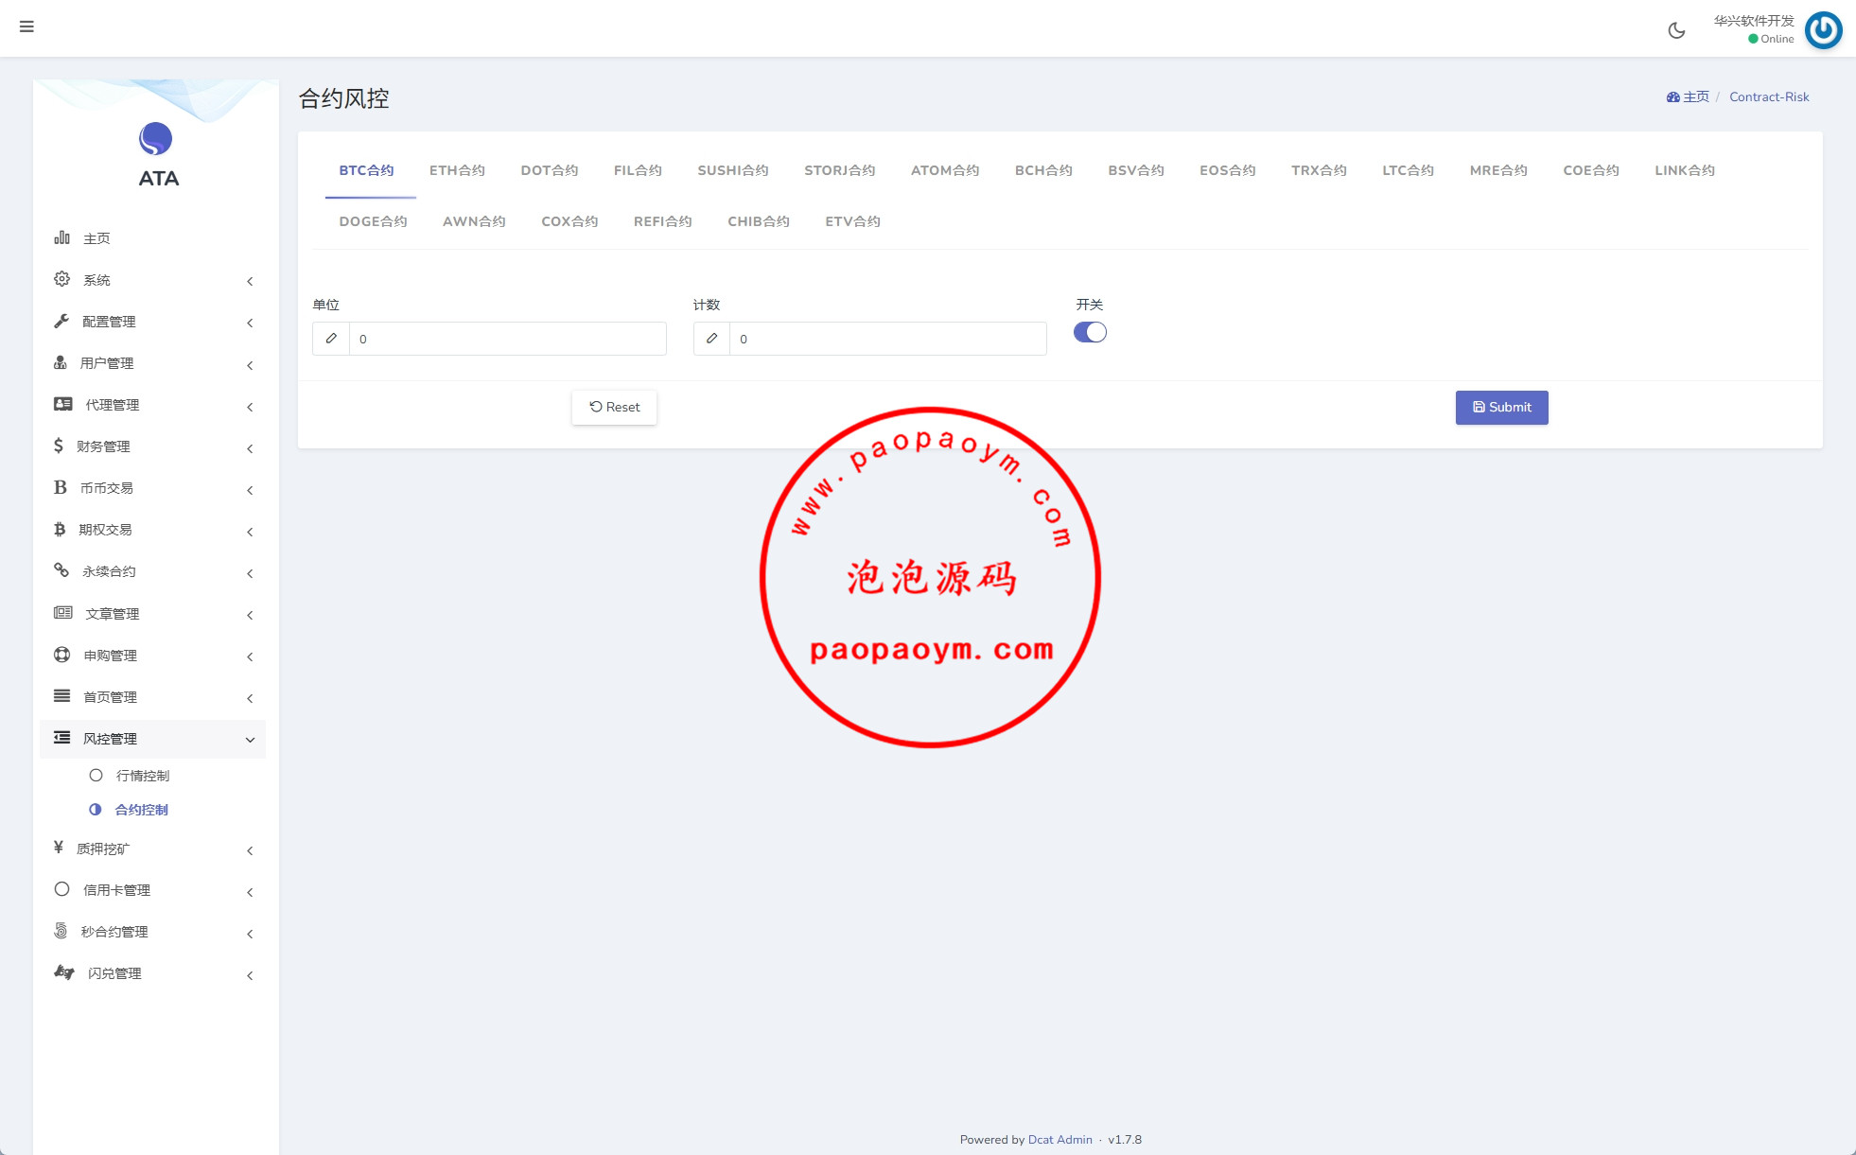Click the 主页 bar chart icon

[61, 237]
